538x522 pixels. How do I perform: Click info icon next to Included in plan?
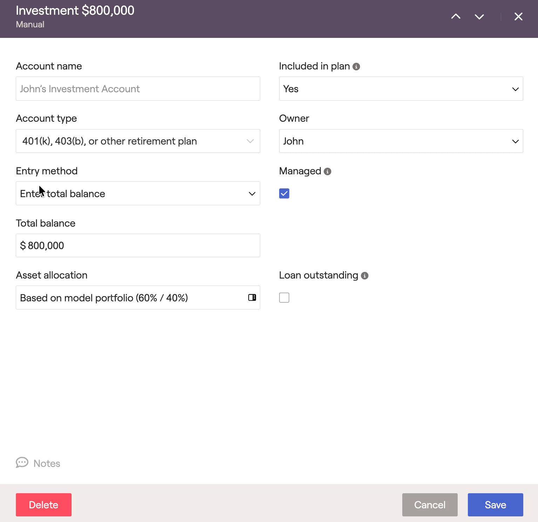pyautogui.click(x=356, y=67)
